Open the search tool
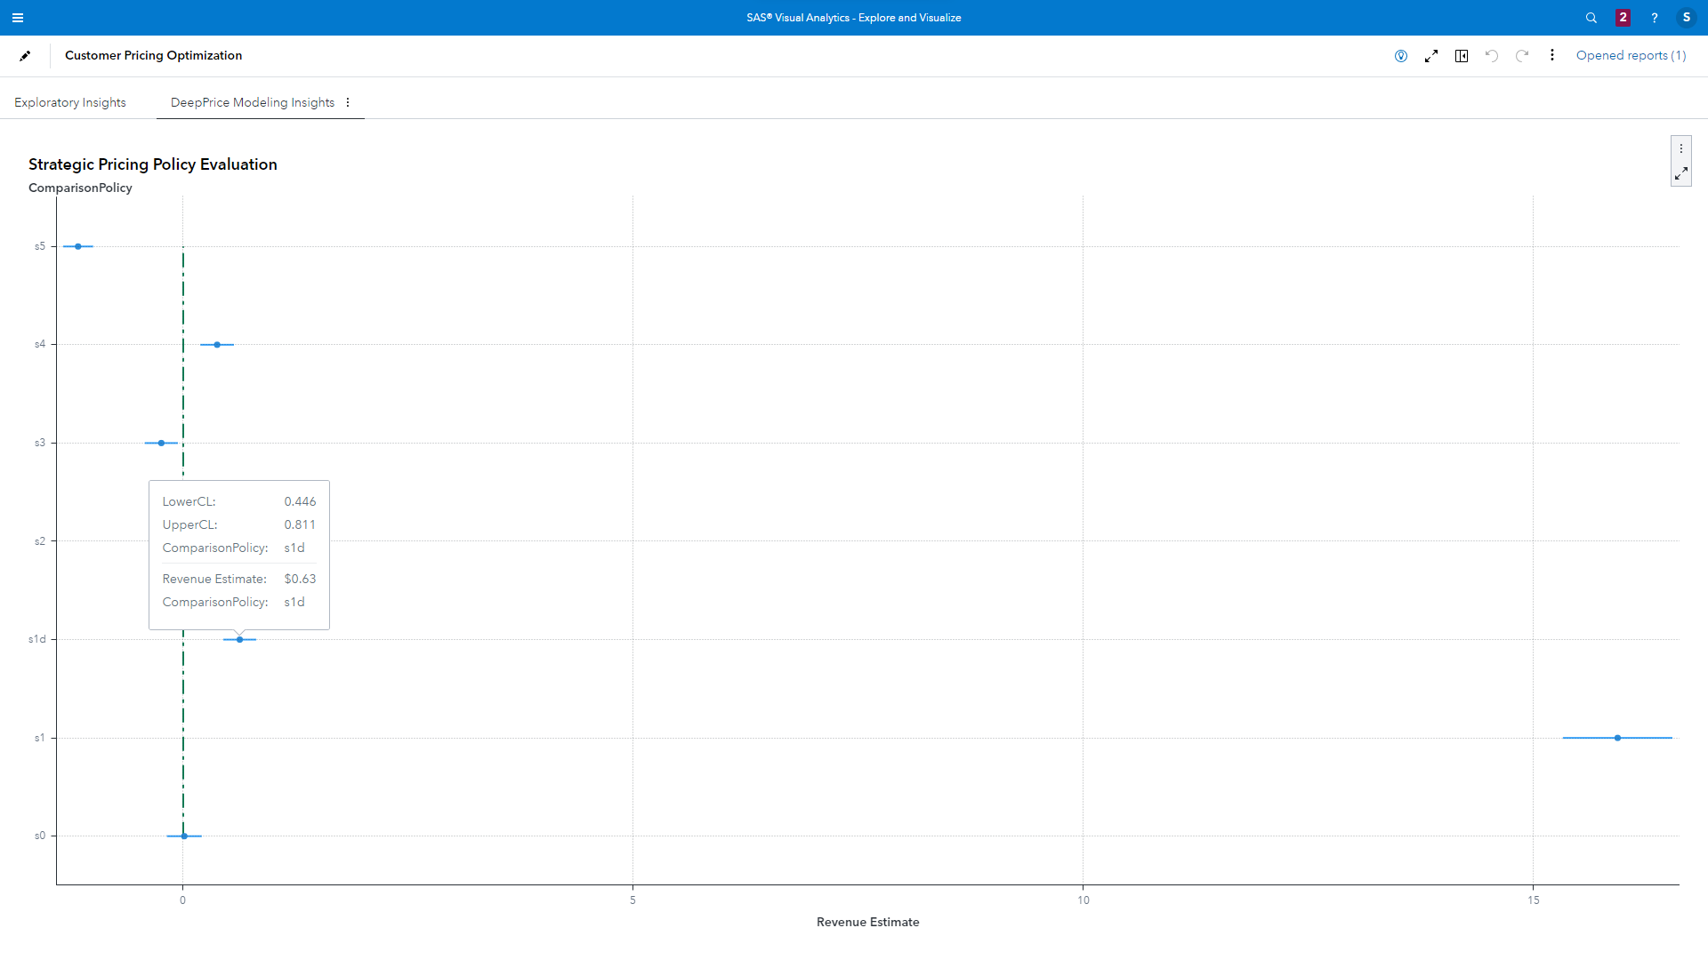The width and height of the screenshot is (1708, 960). [x=1591, y=18]
